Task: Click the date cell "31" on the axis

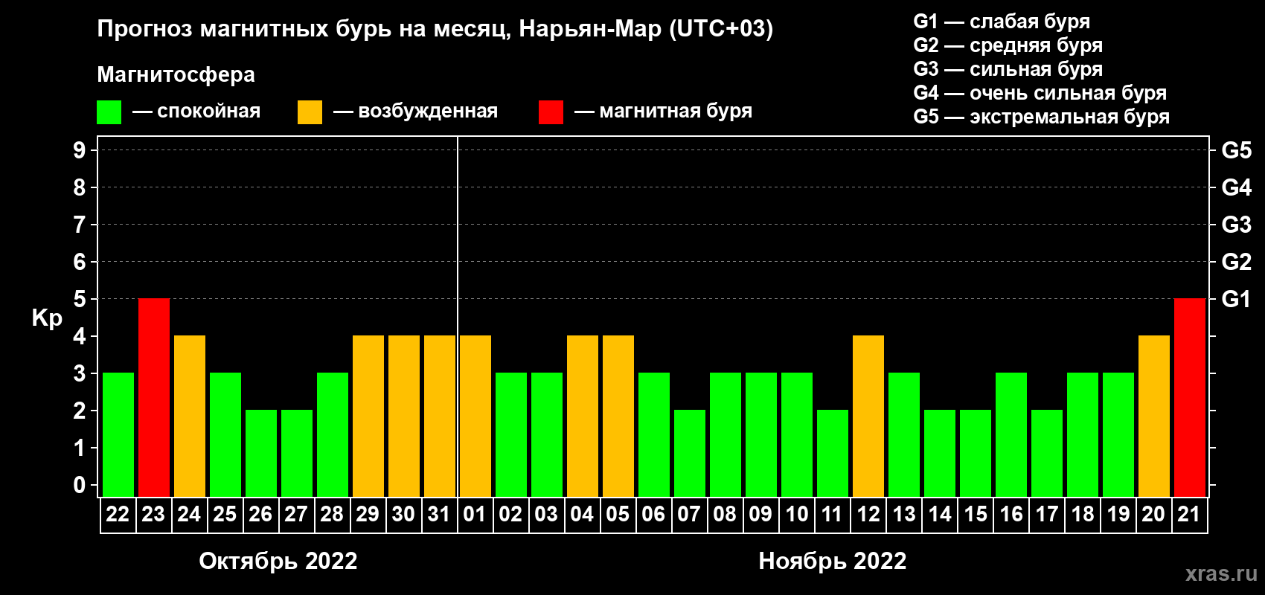Action: (x=440, y=515)
